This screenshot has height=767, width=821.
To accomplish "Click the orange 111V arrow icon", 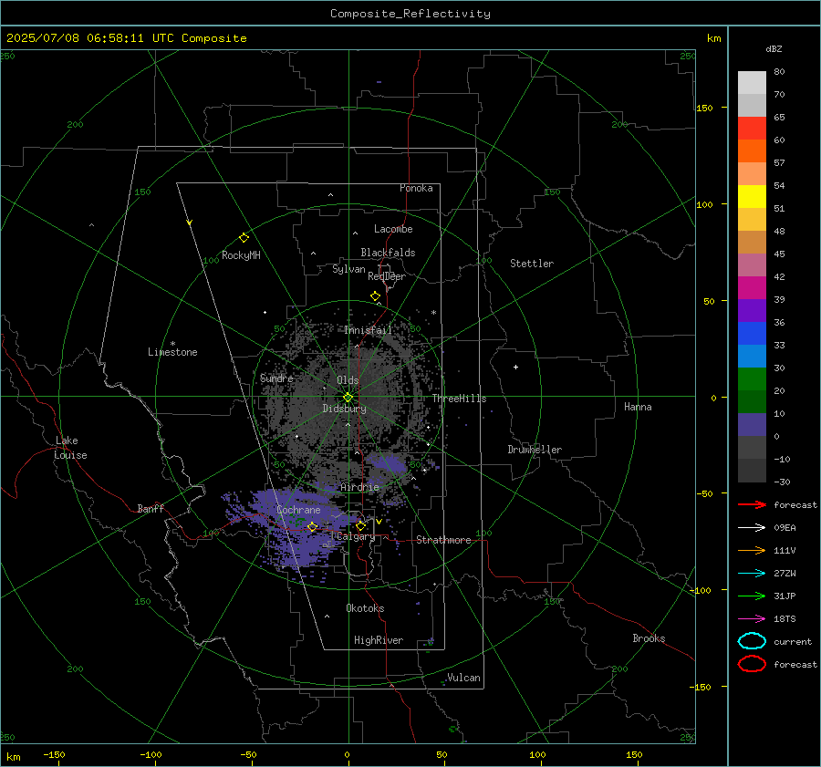I will (752, 550).
